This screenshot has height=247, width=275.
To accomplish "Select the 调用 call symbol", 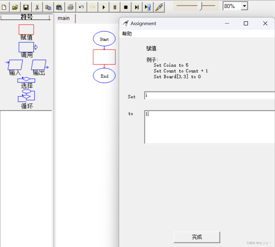I will pyautogui.click(x=28, y=47).
